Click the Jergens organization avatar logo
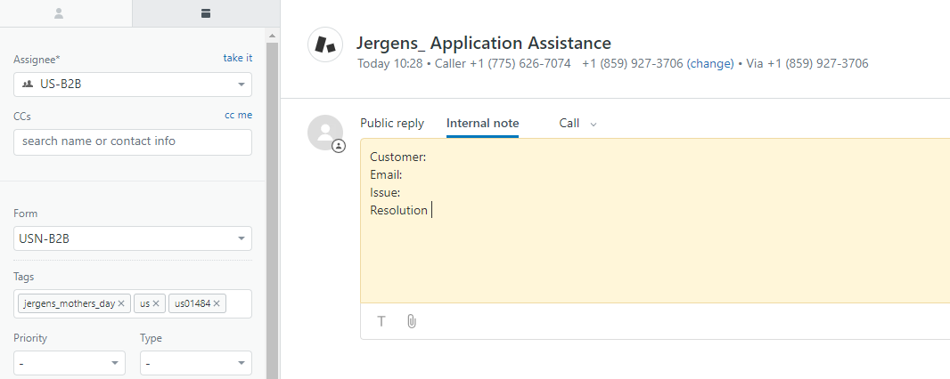The image size is (950, 379). [325, 44]
